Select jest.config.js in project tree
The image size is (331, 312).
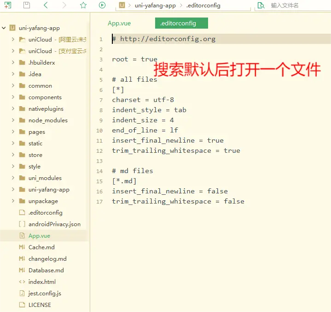pyautogui.click(x=45, y=294)
